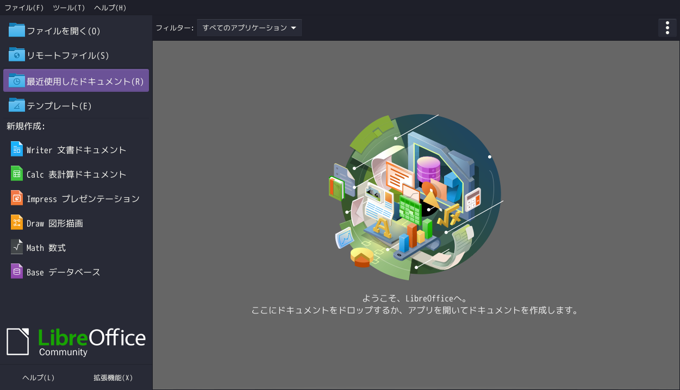
Task: Open the three-dot actions menu
Action: click(x=667, y=28)
